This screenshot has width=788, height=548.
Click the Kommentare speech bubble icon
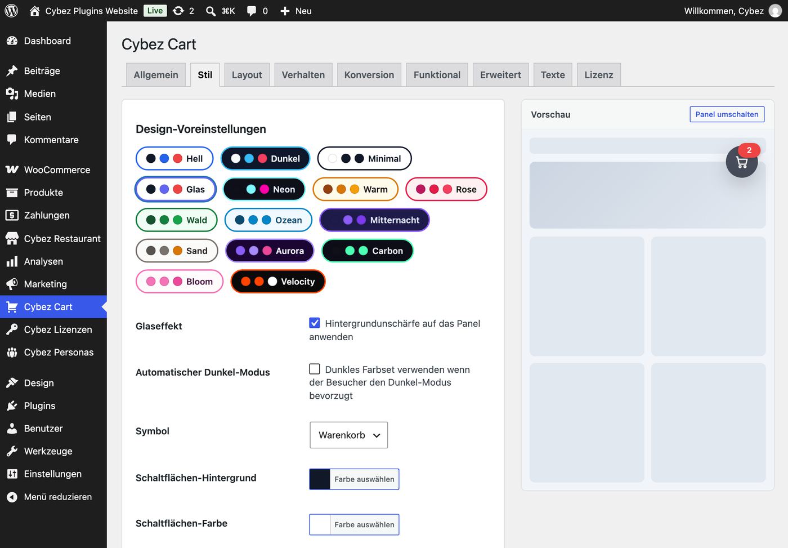12,140
